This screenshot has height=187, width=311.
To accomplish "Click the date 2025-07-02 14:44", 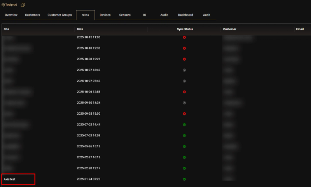I will [89, 124].
